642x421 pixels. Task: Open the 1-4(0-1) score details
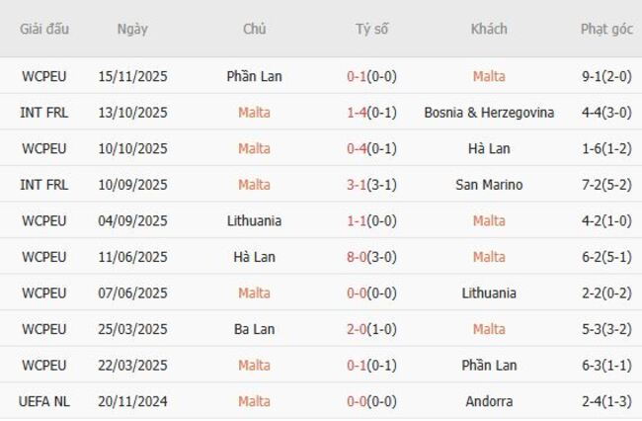click(372, 113)
